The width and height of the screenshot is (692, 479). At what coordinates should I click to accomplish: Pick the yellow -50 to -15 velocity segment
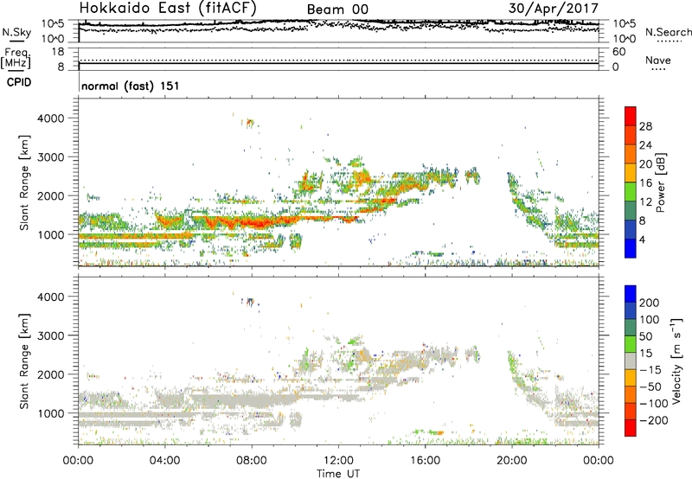click(631, 378)
